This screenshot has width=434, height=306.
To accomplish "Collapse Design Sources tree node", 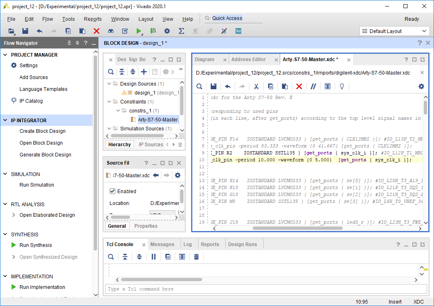I will (109, 84).
